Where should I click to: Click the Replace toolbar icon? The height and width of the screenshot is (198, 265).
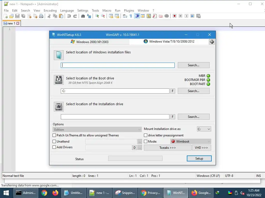click(89, 16)
